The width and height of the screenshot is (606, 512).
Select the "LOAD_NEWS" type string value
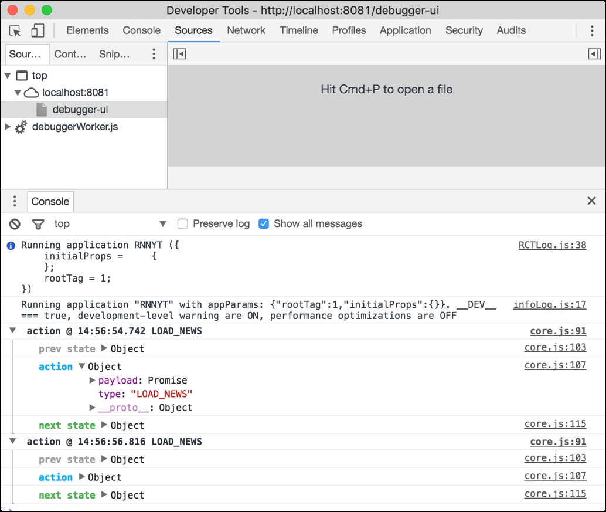click(x=162, y=394)
